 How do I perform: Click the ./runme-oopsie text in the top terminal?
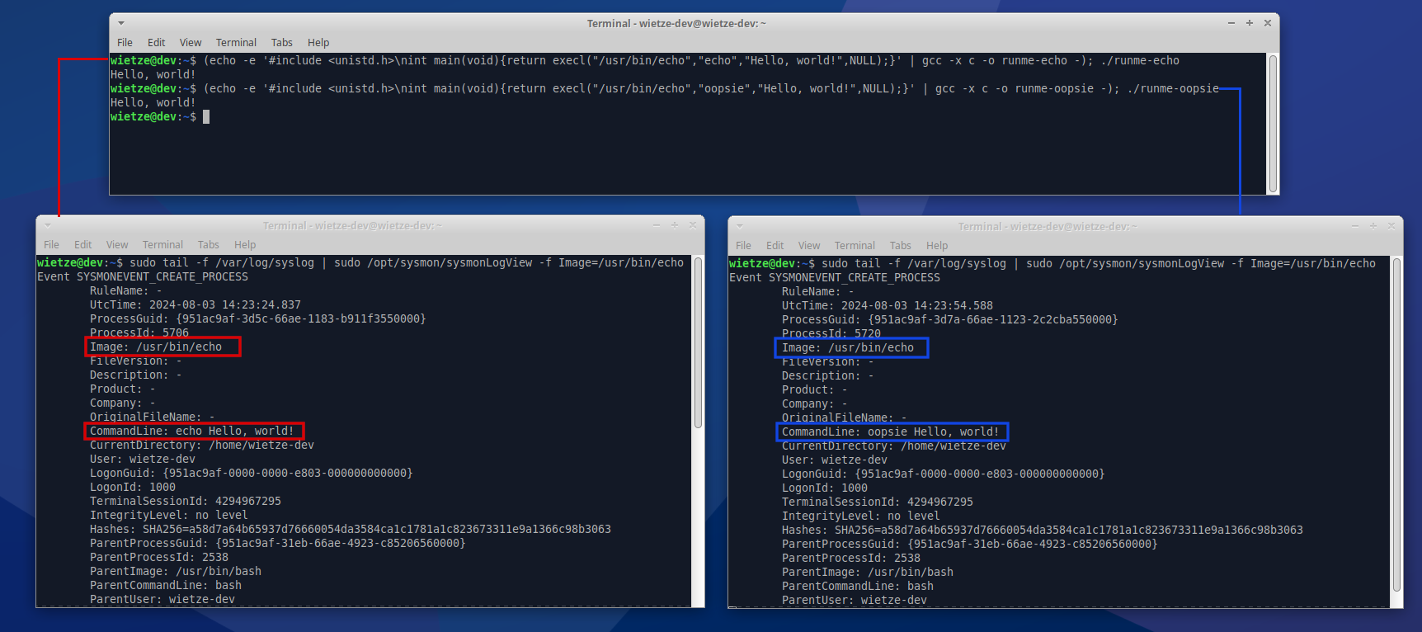1173,89
